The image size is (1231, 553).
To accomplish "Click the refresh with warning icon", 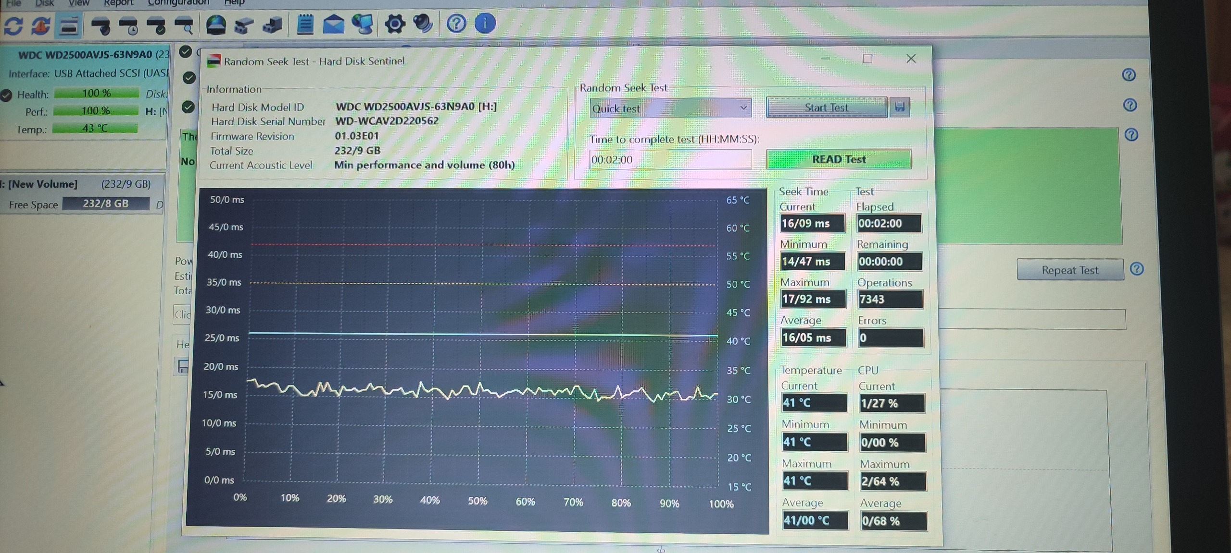I will (41, 26).
